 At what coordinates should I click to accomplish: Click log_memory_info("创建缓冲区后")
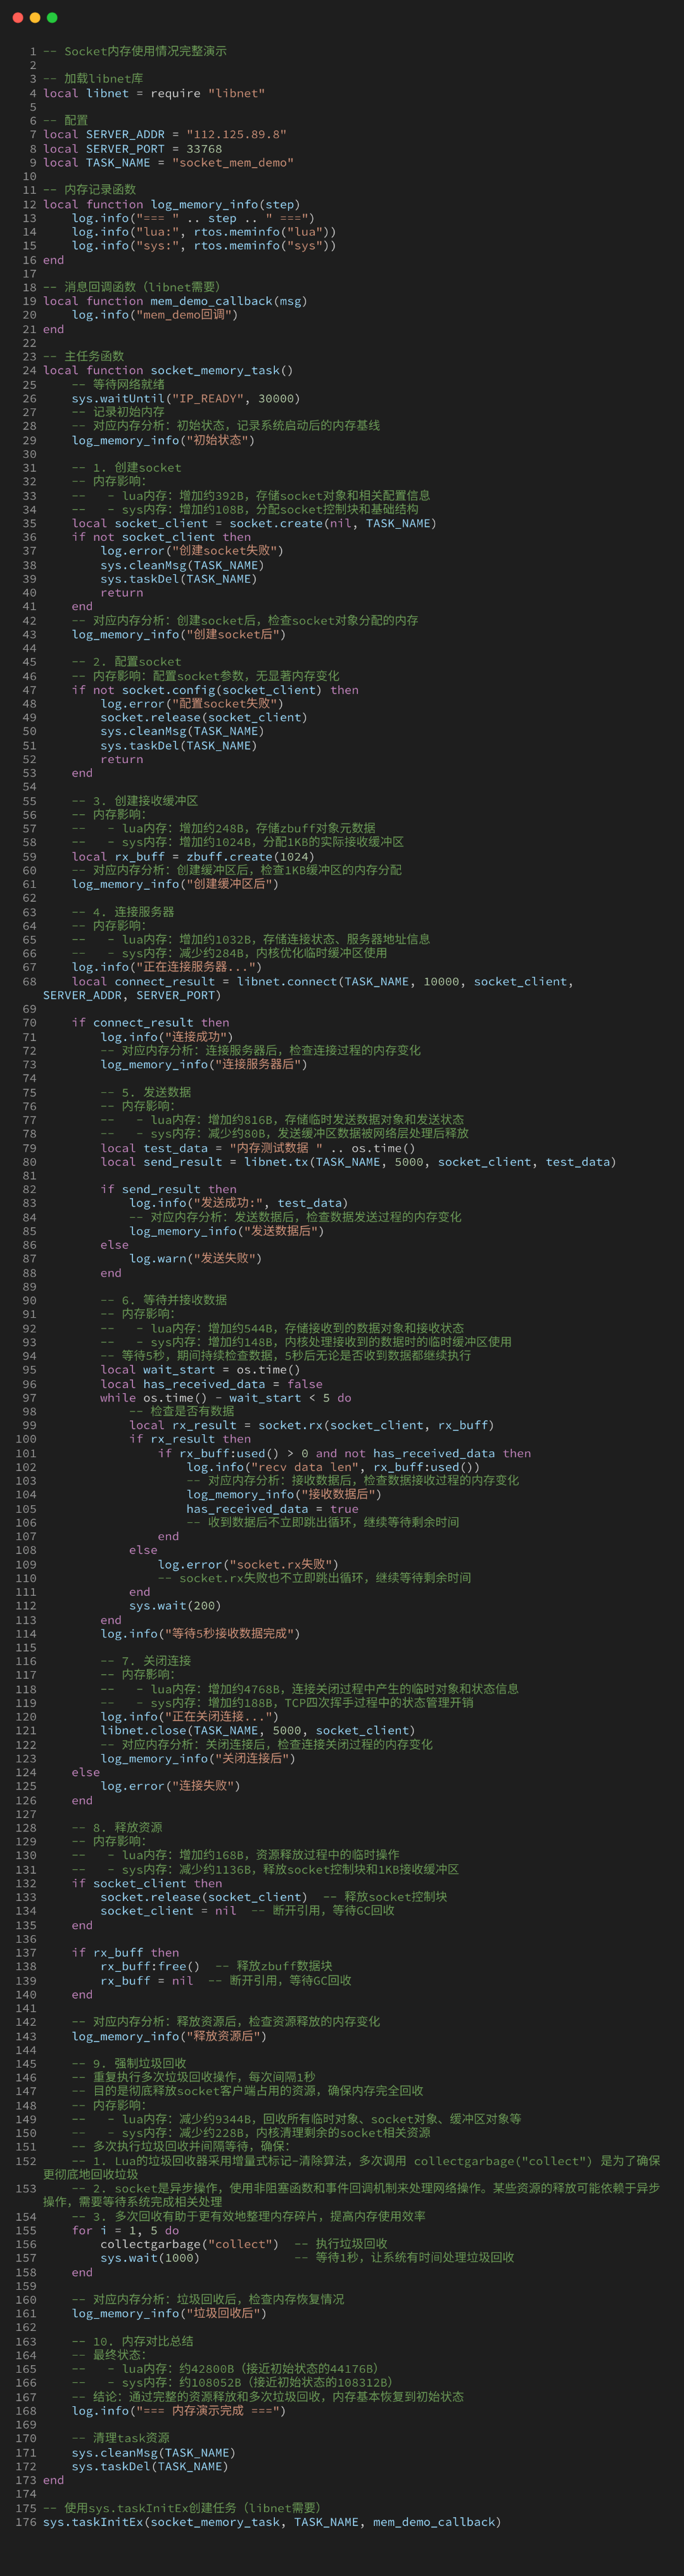pos(176,884)
